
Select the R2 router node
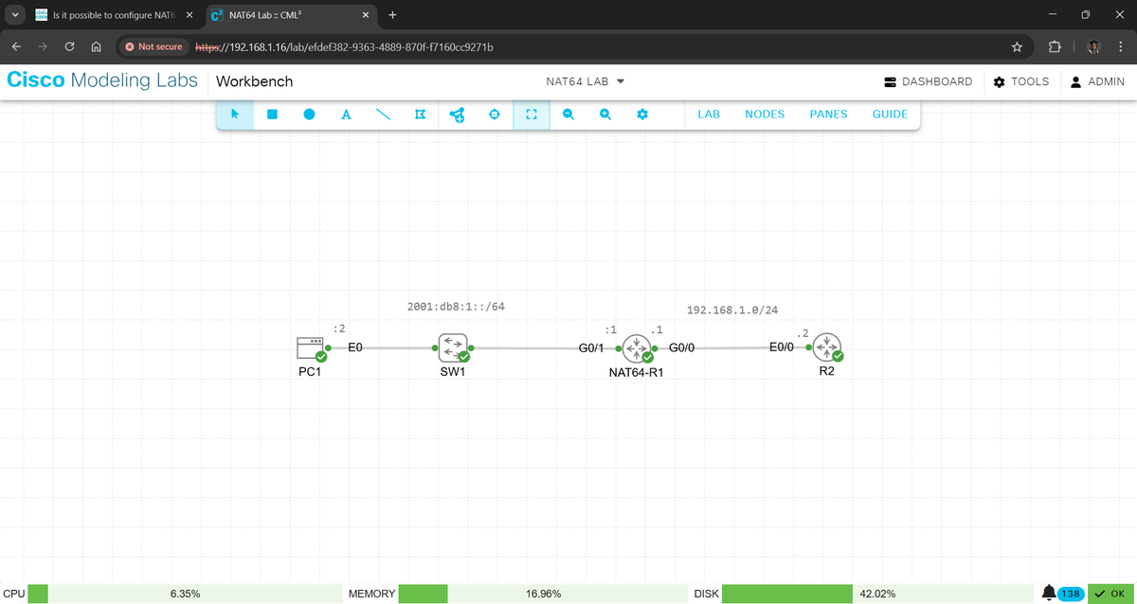[x=827, y=347]
